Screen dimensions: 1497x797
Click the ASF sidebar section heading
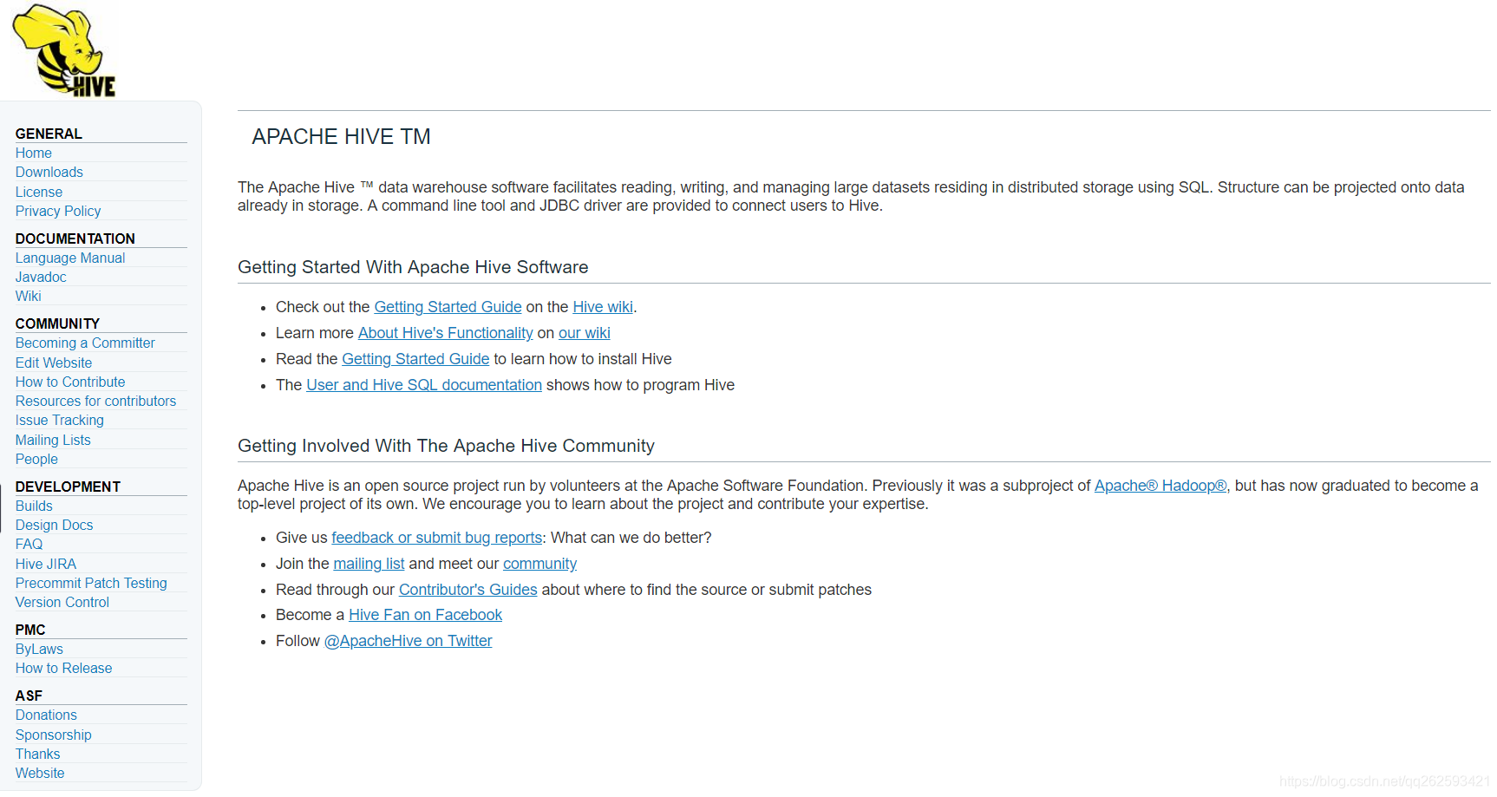click(x=29, y=696)
